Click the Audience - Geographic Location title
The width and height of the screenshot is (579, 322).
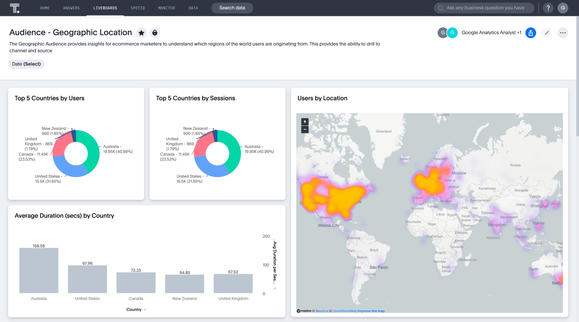71,32
